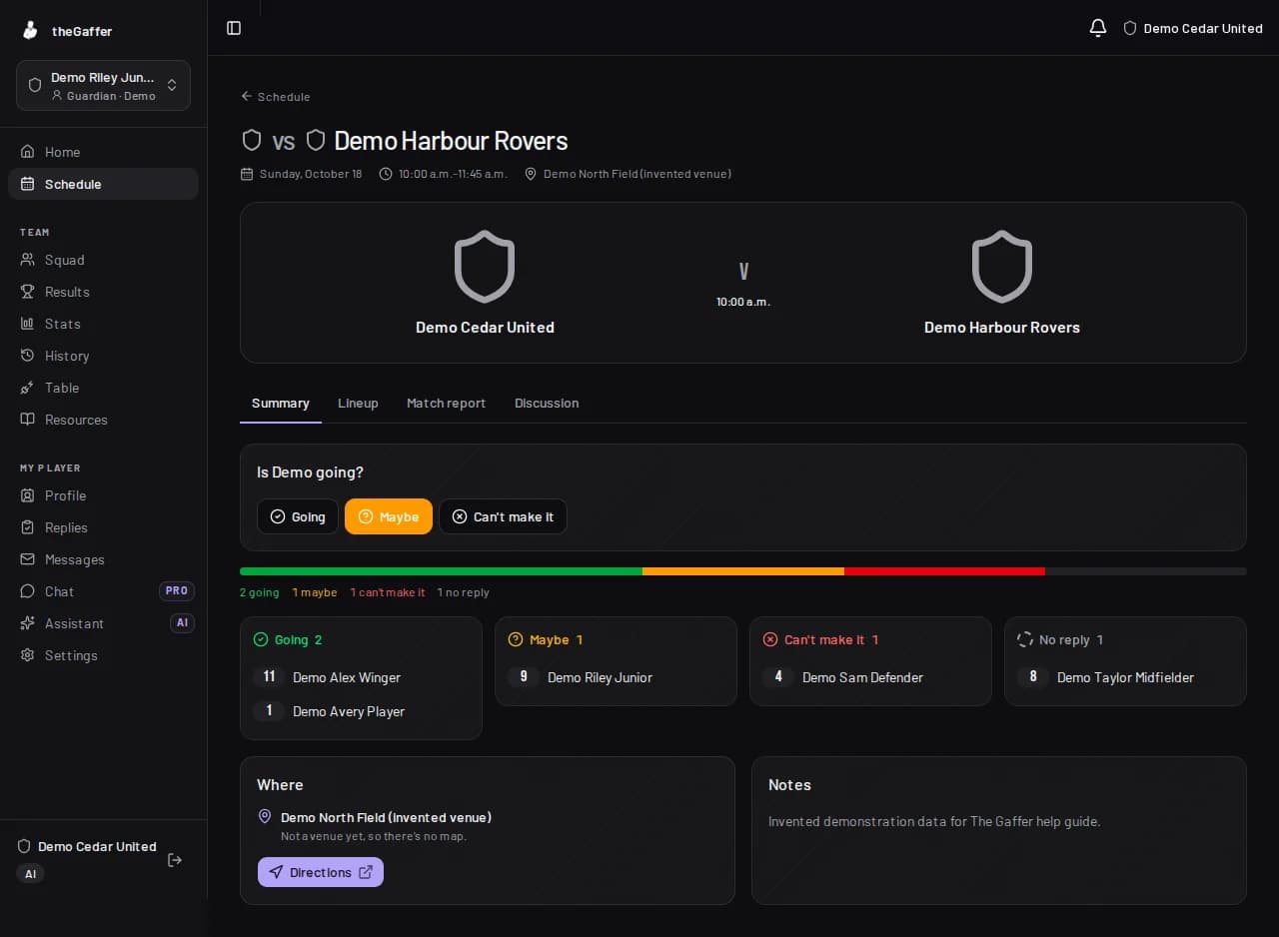Screen dimensions: 1279x937
Task: Click theGaffer logo icon
Action: (30, 31)
